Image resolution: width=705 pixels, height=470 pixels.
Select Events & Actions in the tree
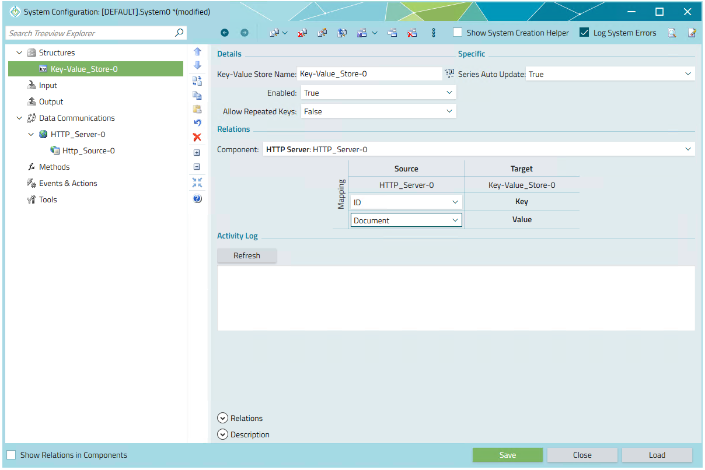point(68,183)
